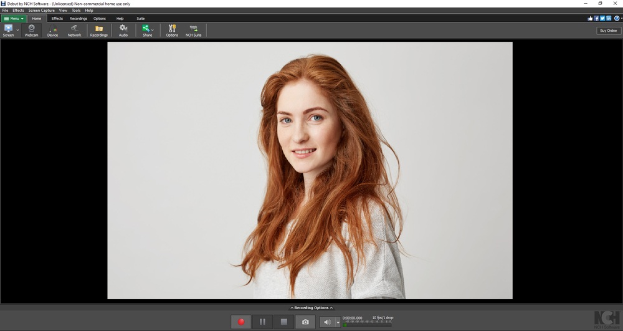Open the Help menu in menu bar

pyautogui.click(x=89, y=11)
